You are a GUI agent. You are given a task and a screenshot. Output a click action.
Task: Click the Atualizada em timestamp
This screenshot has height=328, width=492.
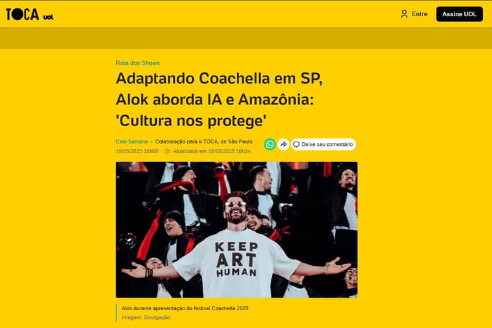pyautogui.click(x=212, y=151)
